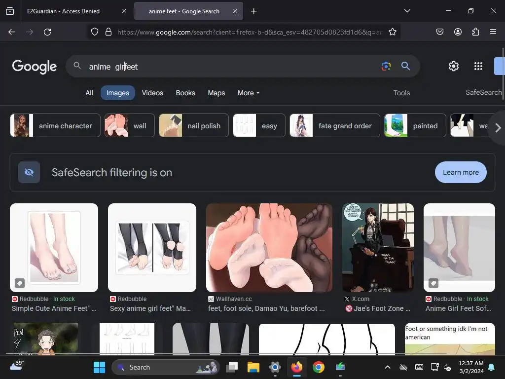Filter results by the 'painted' chip
505x379 pixels.
click(x=415, y=125)
